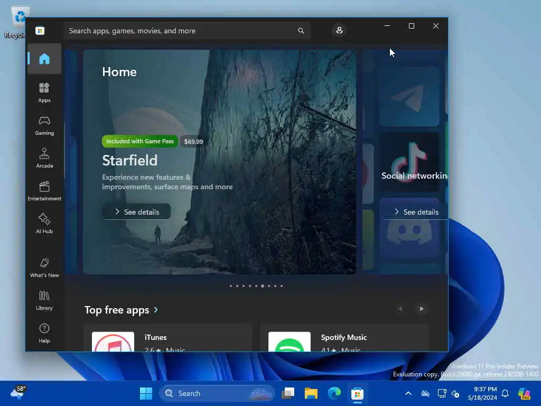541x406 pixels.
Task: Open File Explorer from taskbar
Action: tap(311, 393)
